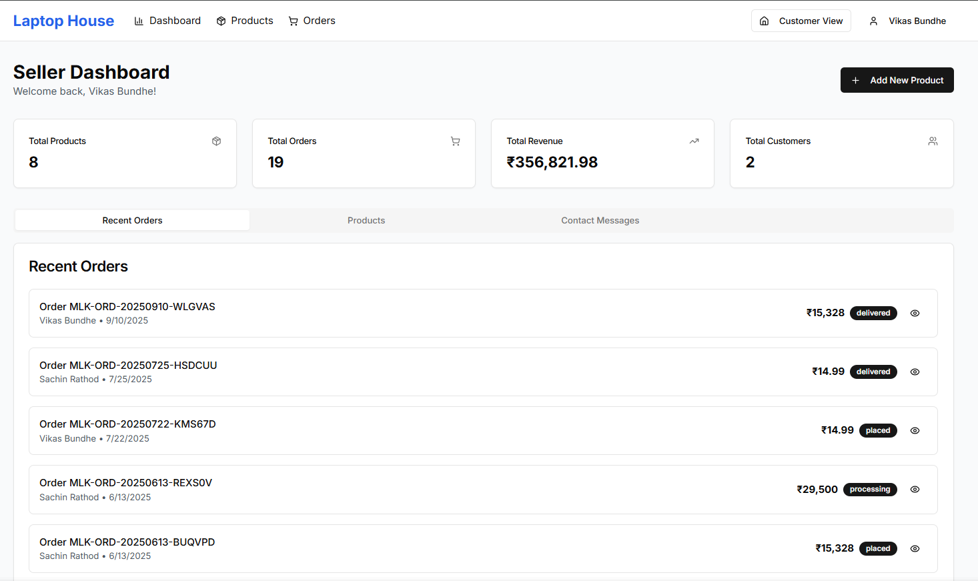Switch to the Products tab

pos(366,220)
